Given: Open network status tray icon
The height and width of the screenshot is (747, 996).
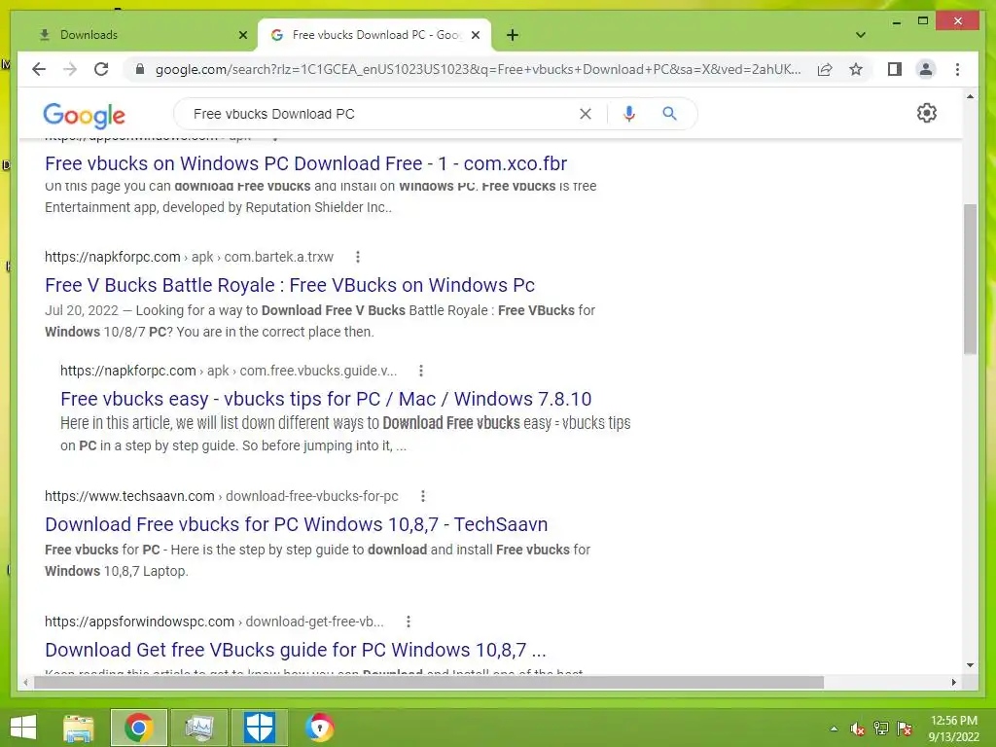Looking at the screenshot, I should (x=881, y=729).
